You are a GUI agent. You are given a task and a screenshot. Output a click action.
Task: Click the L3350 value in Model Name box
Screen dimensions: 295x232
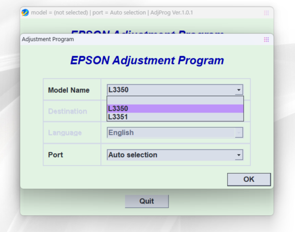point(118,90)
